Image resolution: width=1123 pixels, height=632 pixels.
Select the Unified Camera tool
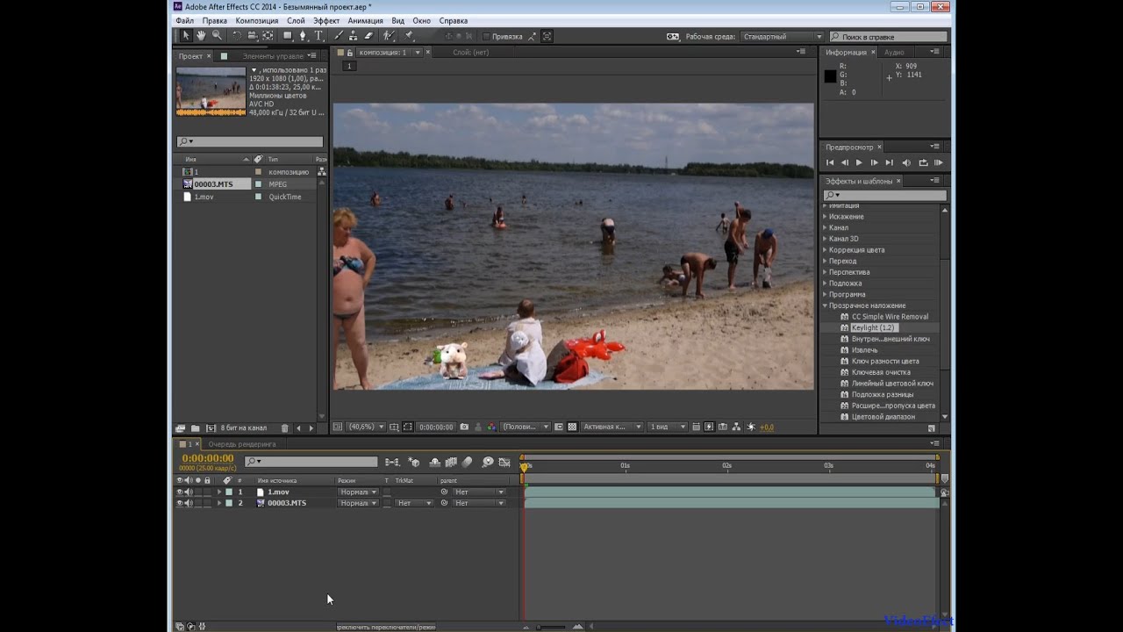(x=252, y=36)
